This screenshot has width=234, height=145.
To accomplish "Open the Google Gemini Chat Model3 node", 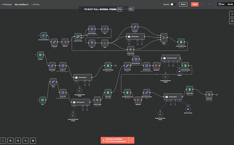I will [166, 77].
